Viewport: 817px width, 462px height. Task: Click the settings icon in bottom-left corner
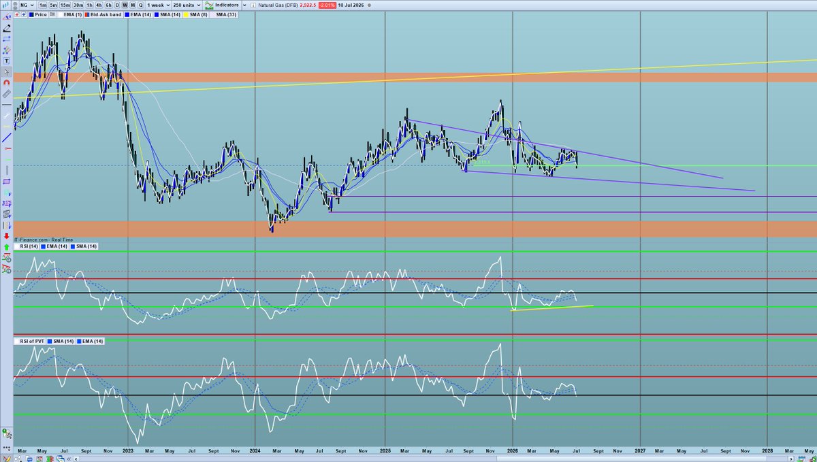point(7,433)
